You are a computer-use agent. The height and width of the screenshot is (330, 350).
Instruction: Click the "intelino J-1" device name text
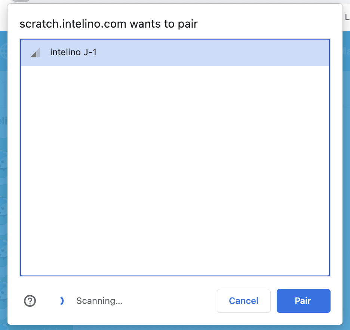[73, 53]
